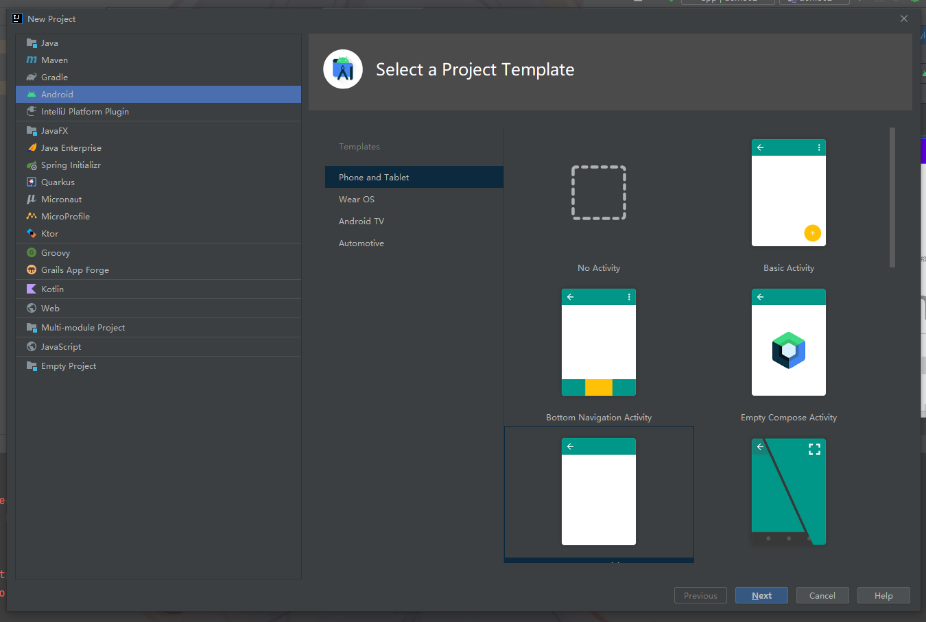This screenshot has width=926, height=622.
Task: Switch to Automotive templates
Action: coord(414,243)
